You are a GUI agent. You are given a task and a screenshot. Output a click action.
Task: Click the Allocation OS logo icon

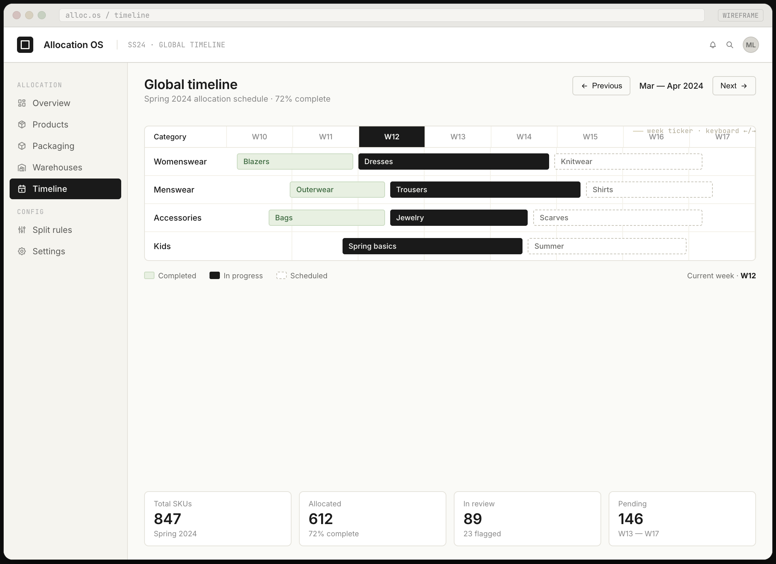pyautogui.click(x=25, y=45)
